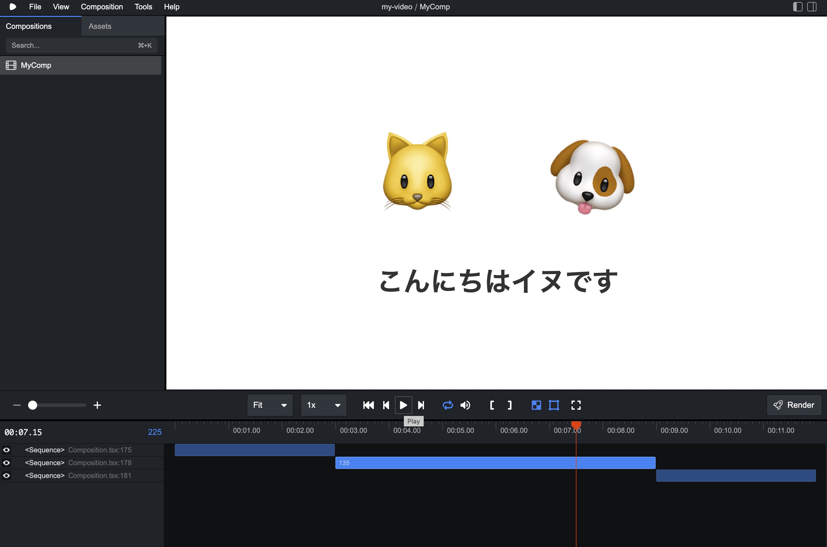Select the Compositions tab
This screenshot has width=827, height=547.
[41, 26]
